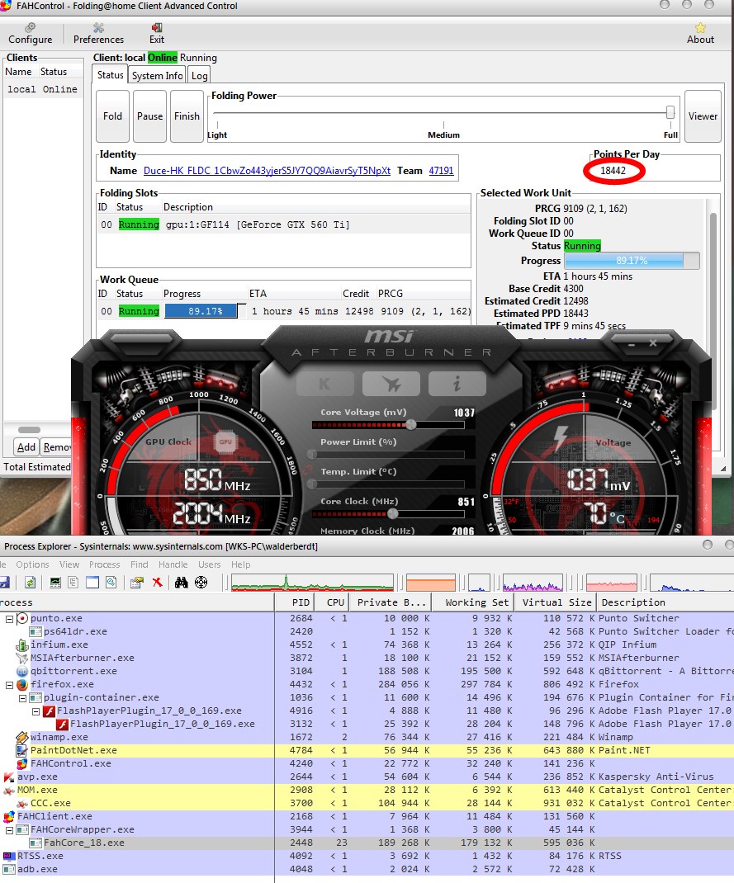
Task: Click the Afterburner airplane logo button
Action: 391,384
